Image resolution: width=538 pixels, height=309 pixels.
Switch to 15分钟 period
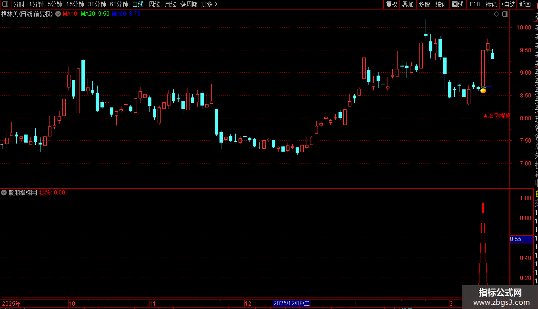(x=75, y=4)
